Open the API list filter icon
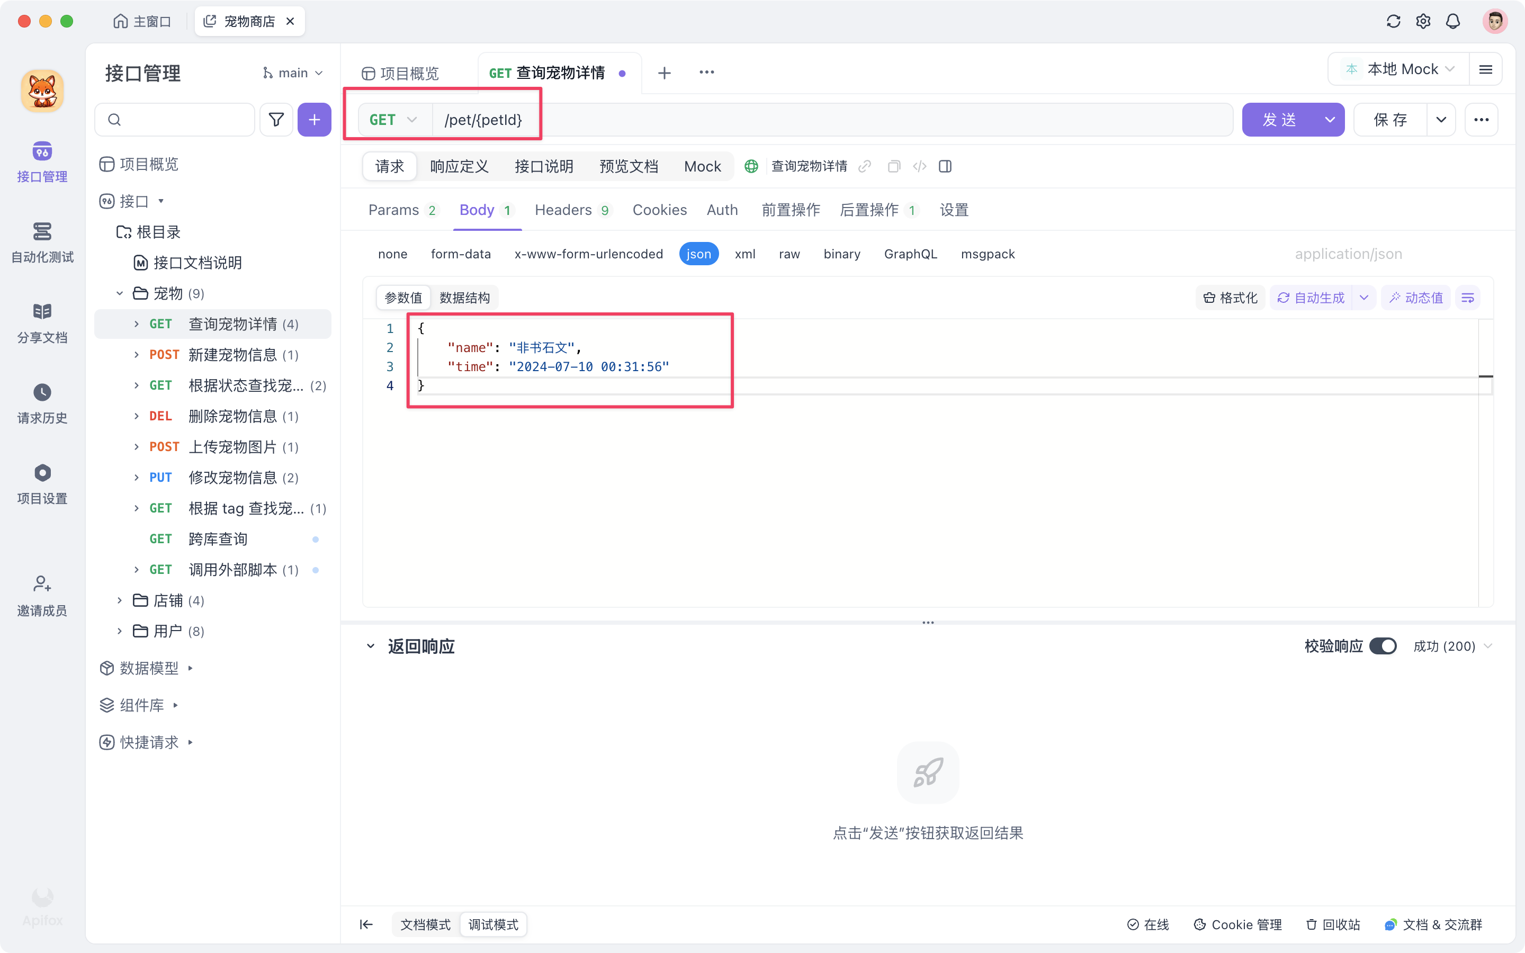Image resolution: width=1525 pixels, height=953 pixels. [275, 119]
